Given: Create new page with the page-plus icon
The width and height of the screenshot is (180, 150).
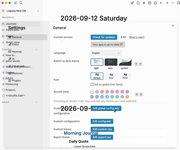Looking at the screenshot, I should point(138,3).
